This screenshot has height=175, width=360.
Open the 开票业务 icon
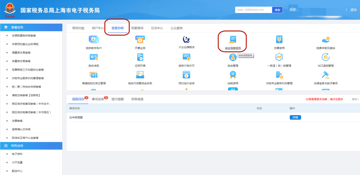click(x=140, y=40)
